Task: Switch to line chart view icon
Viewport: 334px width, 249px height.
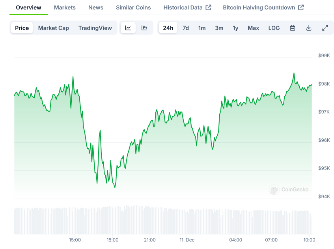Action: coord(128,28)
